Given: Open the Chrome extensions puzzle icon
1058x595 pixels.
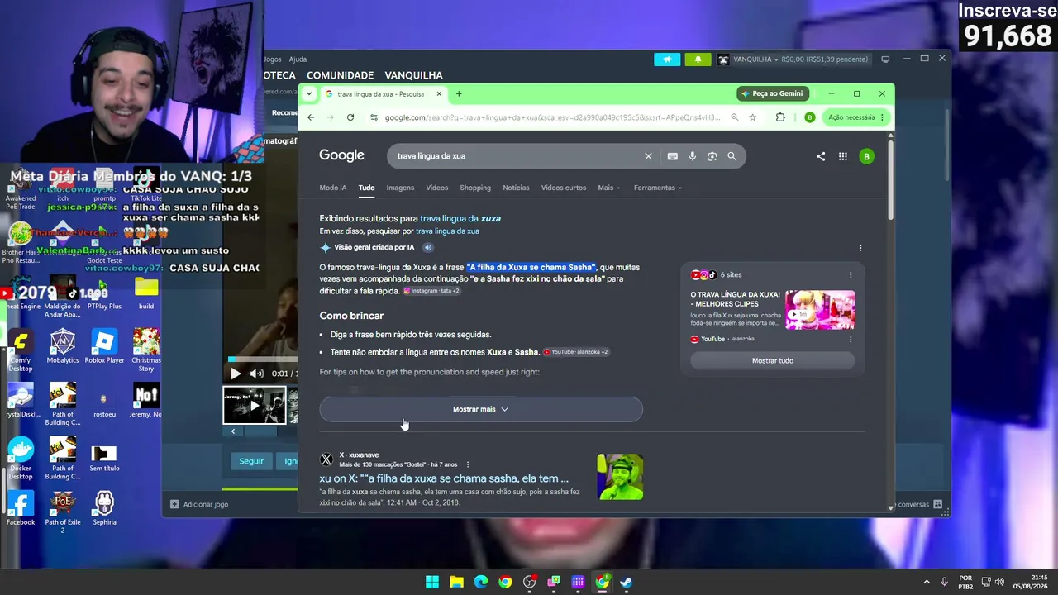Looking at the screenshot, I should point(780,117).
